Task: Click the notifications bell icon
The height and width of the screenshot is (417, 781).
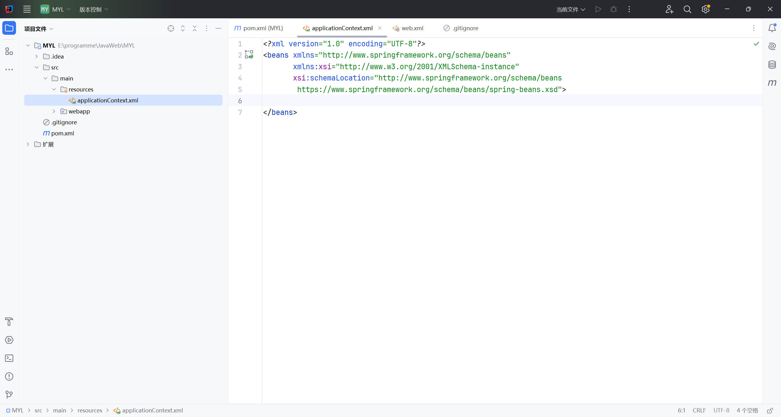Action: (772, 28)
